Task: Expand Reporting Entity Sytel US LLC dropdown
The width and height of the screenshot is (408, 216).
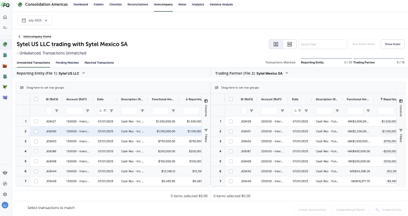Action: [83, 73]
